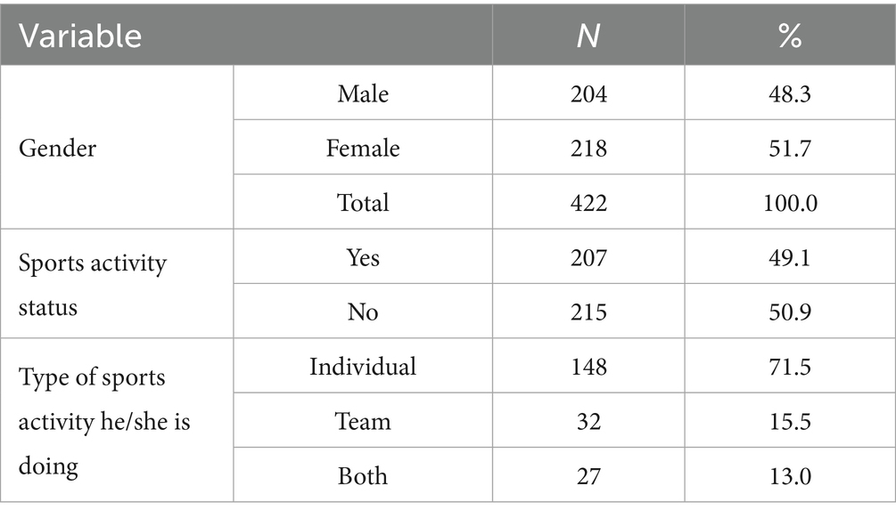896x518 pixels.
Task: Select the 13.0 percentage cell
Action: click(x=790, y=476)
